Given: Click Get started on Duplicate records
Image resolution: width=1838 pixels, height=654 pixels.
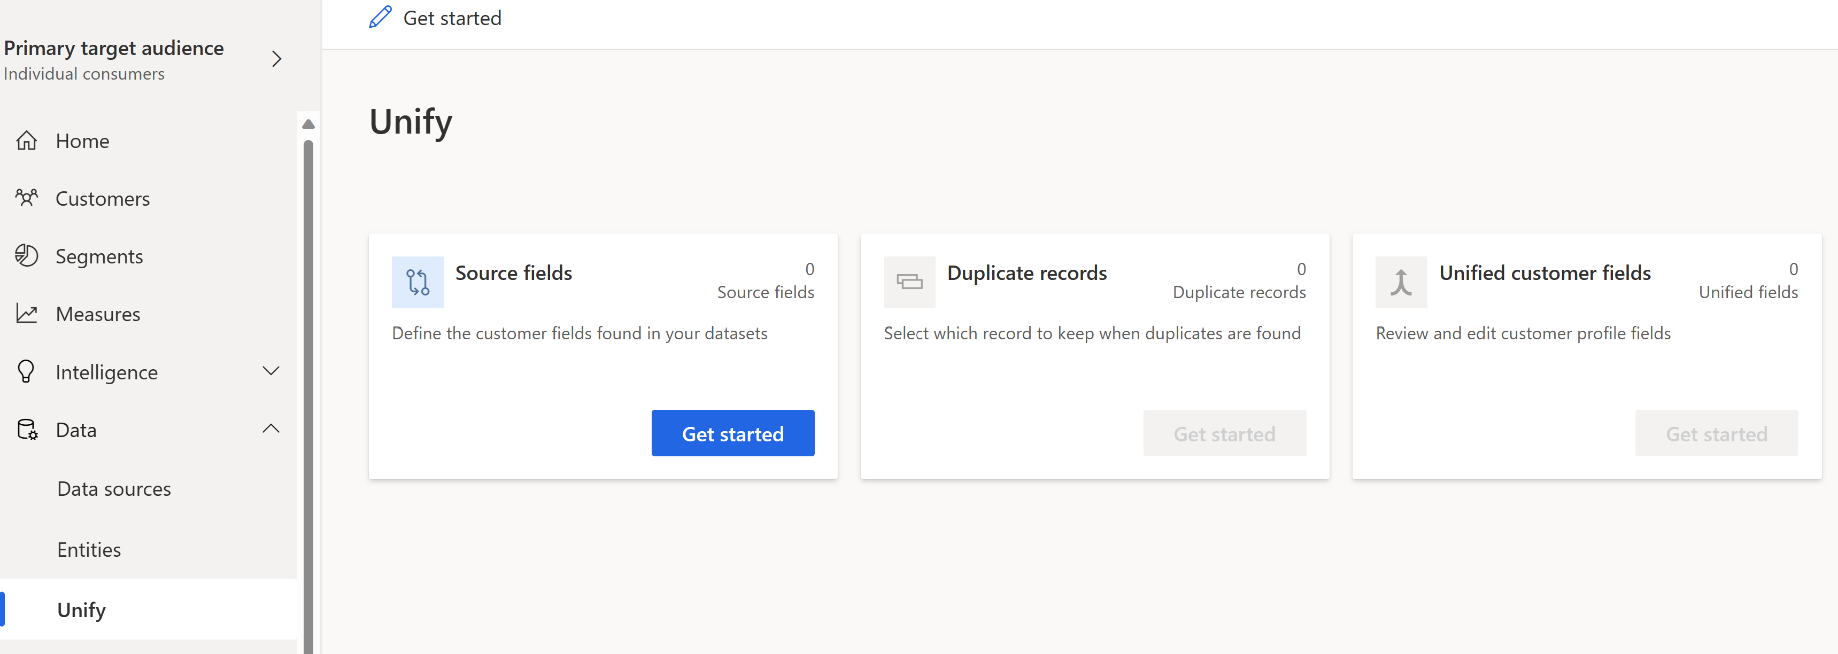Looking at the screenshot, I should tap(1224, 434).
